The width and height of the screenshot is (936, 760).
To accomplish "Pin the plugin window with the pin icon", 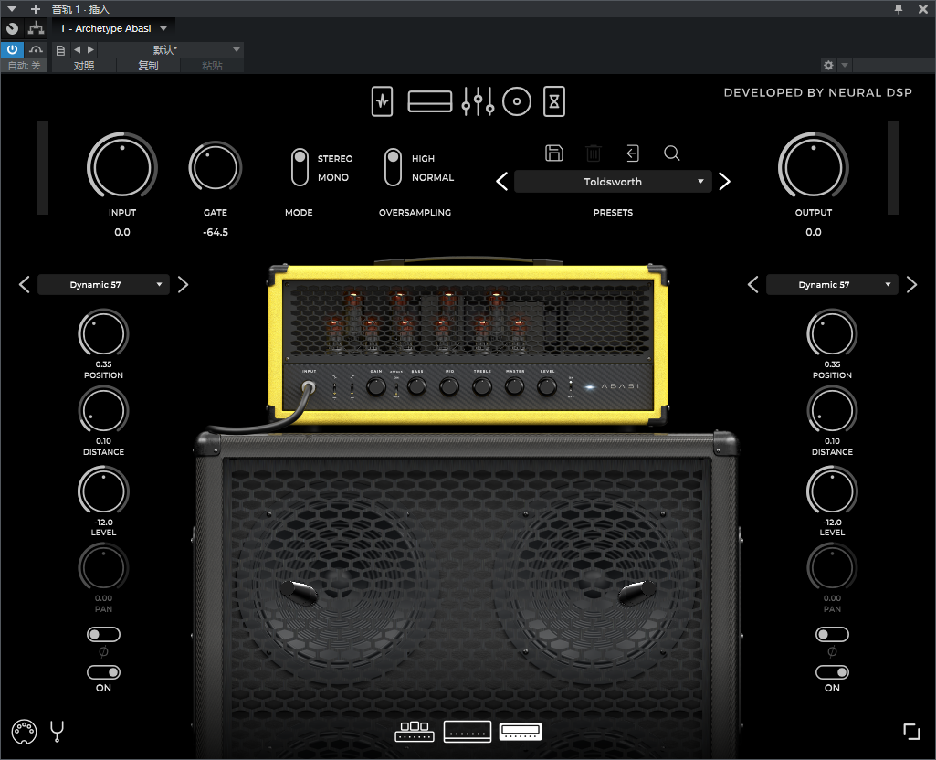I will [899, 9].
